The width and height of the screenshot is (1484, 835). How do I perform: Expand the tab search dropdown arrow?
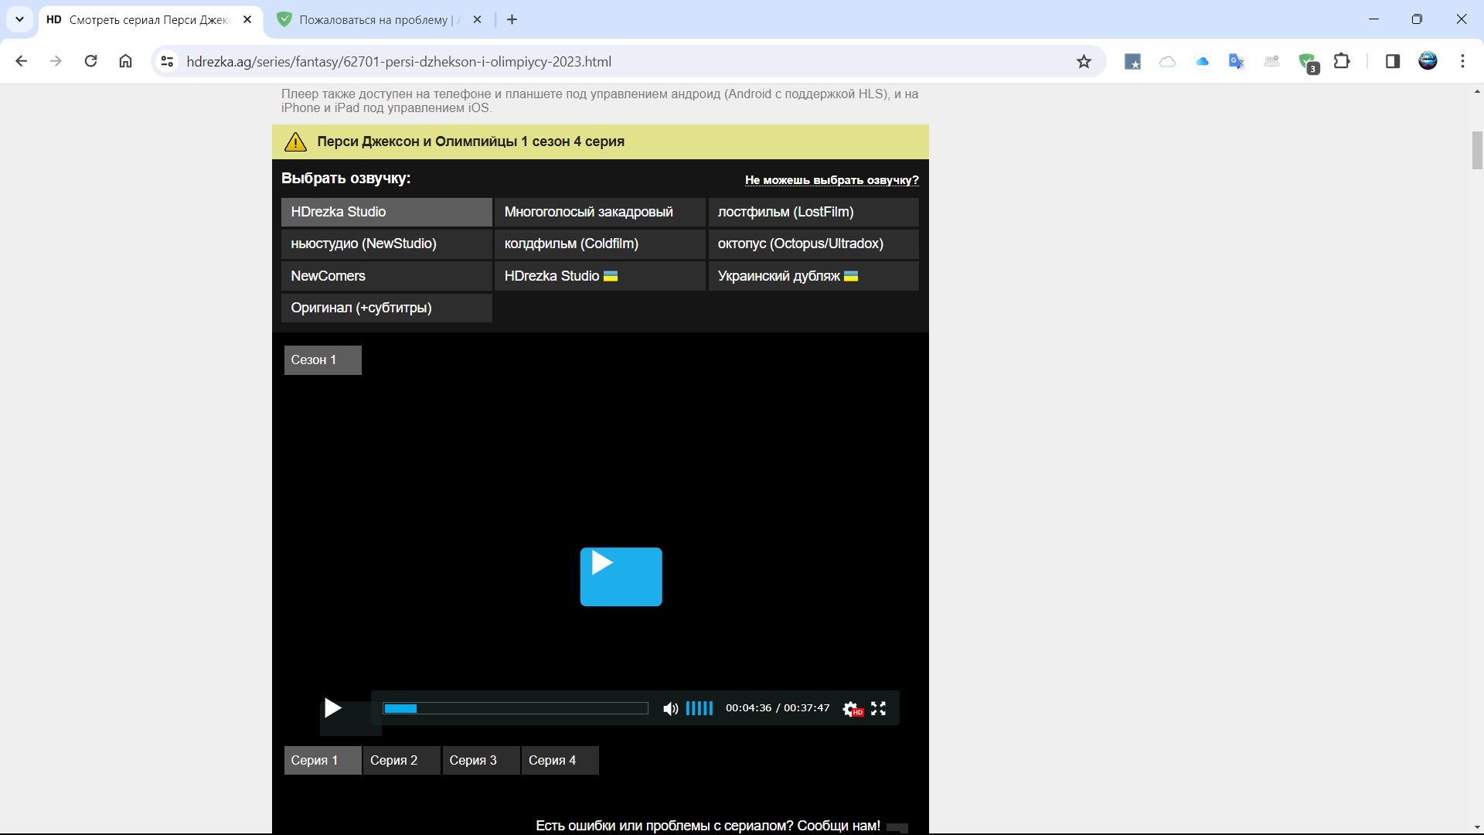tap(19, 19)
